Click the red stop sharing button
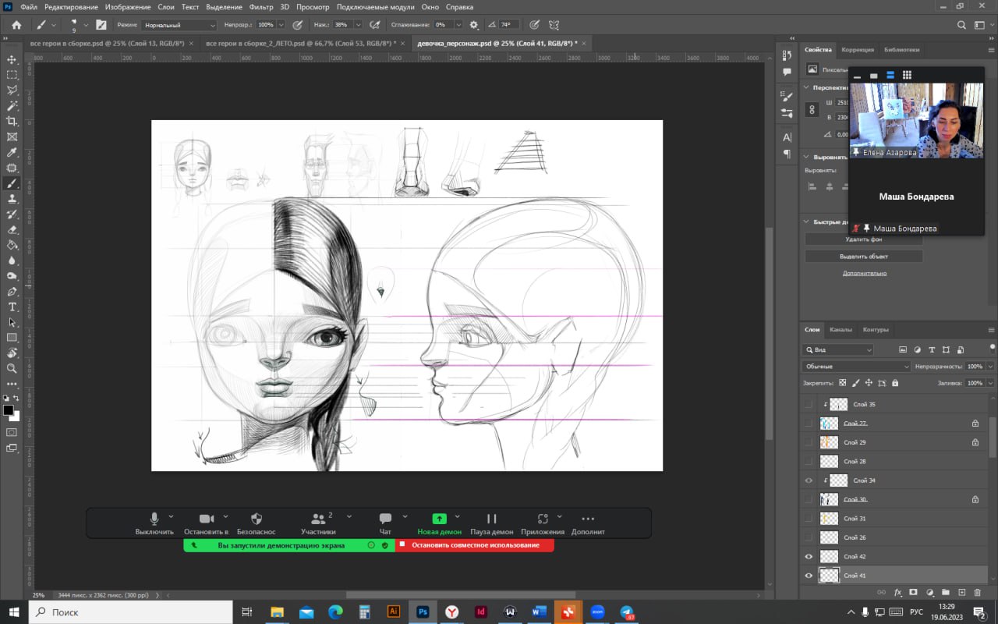The image size is (998, 624). click(475, 545)
